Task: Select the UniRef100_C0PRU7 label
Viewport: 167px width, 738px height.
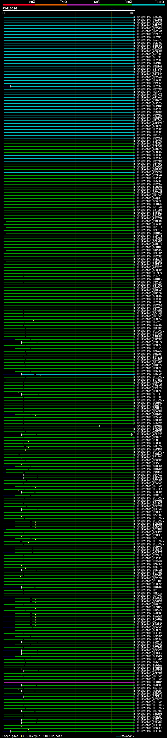Action: pos(150,141)
